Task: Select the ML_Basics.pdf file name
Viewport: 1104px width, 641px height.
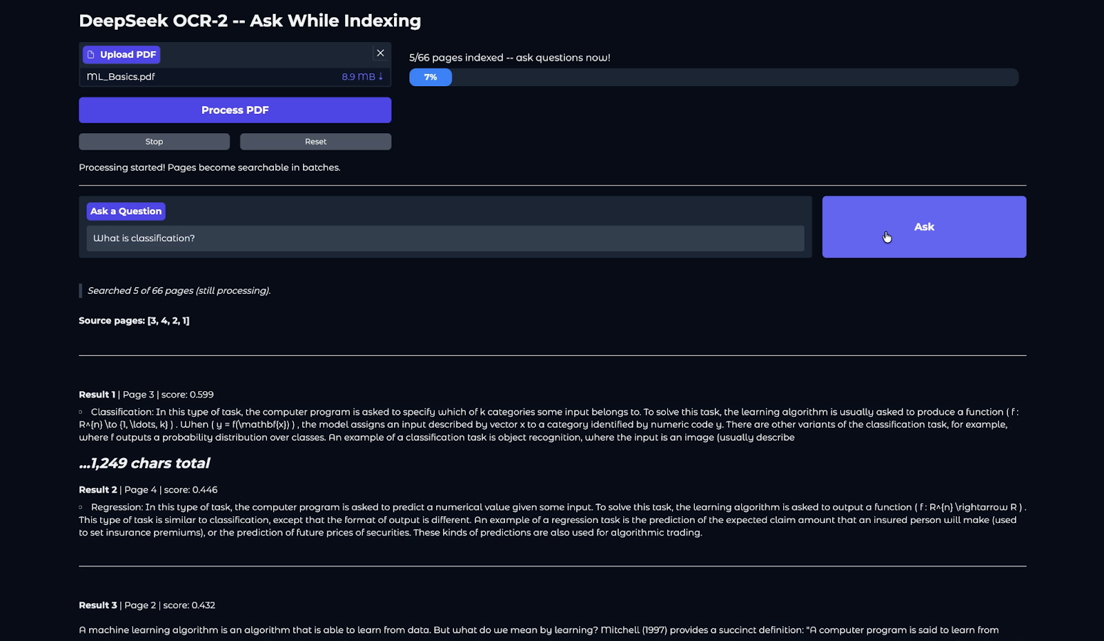Action: (121, 77)
